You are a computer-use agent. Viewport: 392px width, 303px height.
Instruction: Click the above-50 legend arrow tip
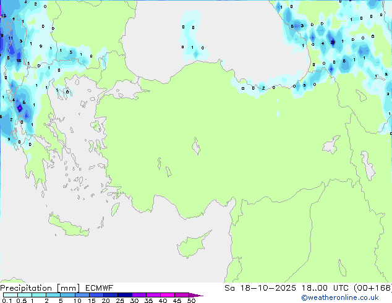(x=196, y=295)
